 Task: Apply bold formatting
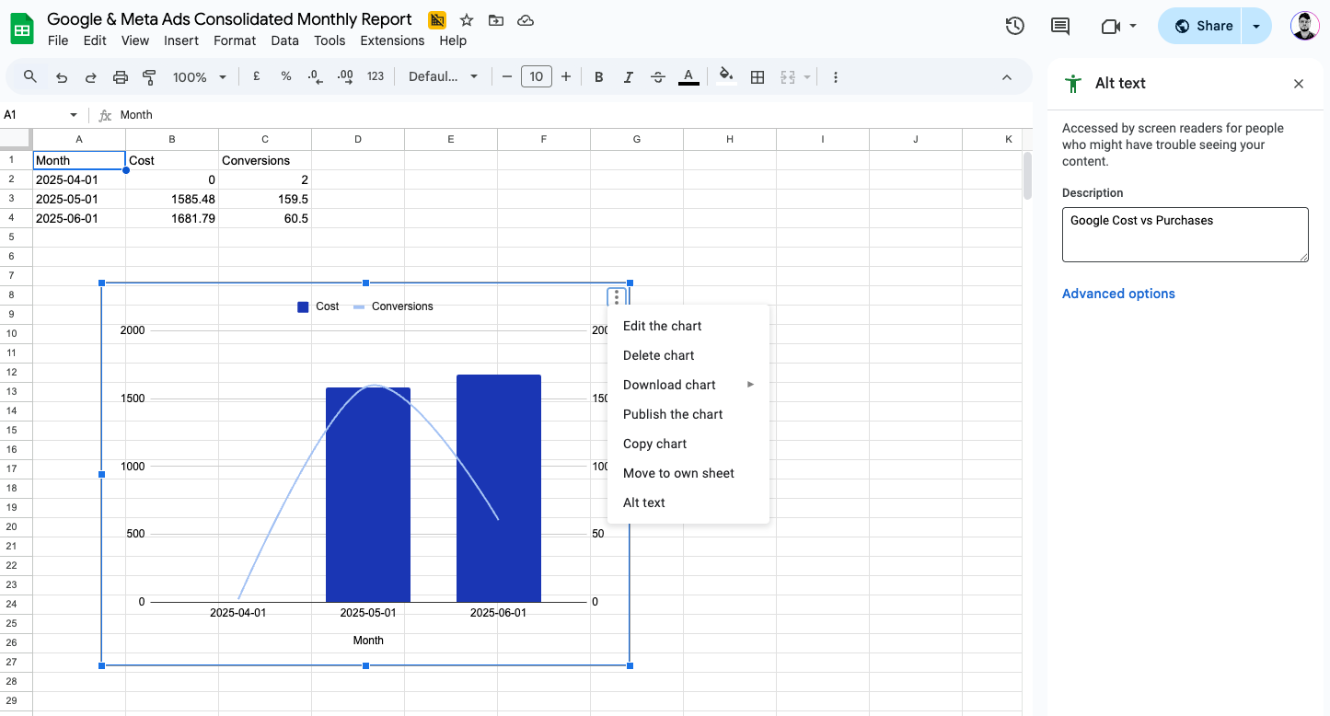coord(598,77)
